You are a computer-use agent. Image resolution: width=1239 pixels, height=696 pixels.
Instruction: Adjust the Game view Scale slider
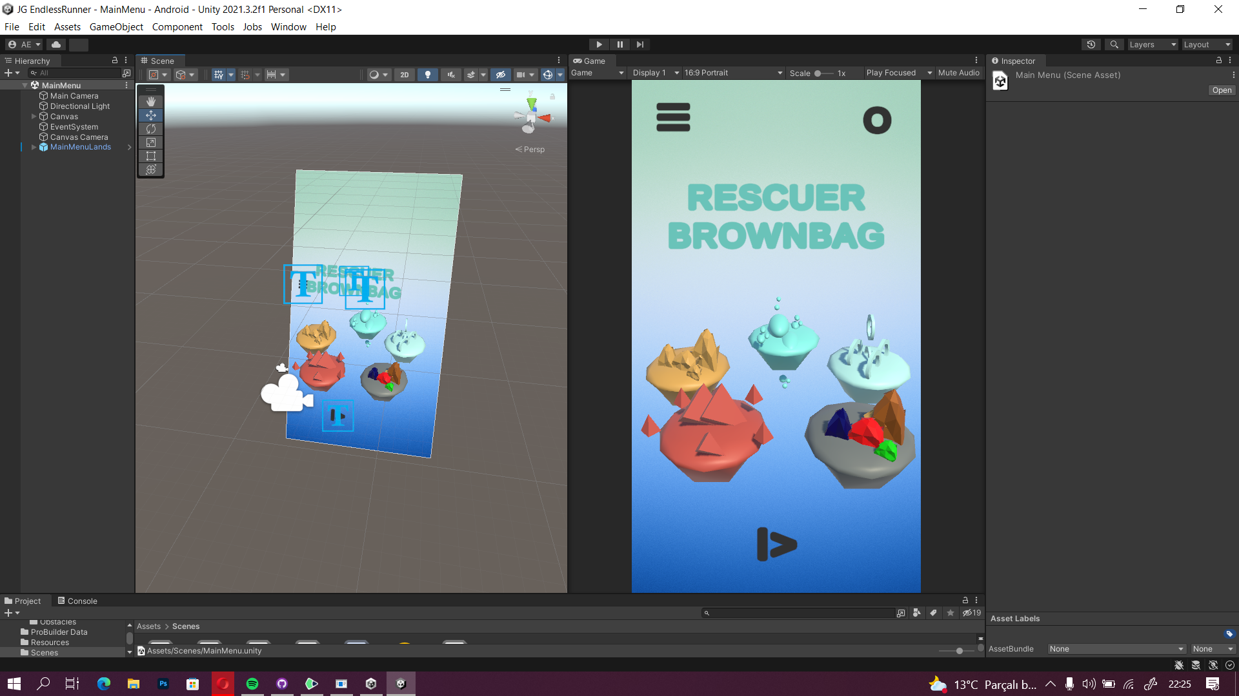(x=818, y=73)
